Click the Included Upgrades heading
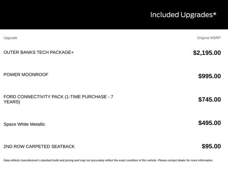 [x=183, y=15]
